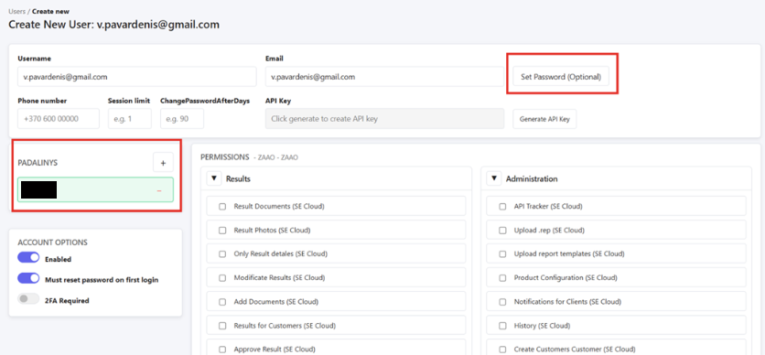The height and width of the screenshot is (355, 765).
Task: Turn off Must reset password on first login
Action: click(x=28, y=278)
